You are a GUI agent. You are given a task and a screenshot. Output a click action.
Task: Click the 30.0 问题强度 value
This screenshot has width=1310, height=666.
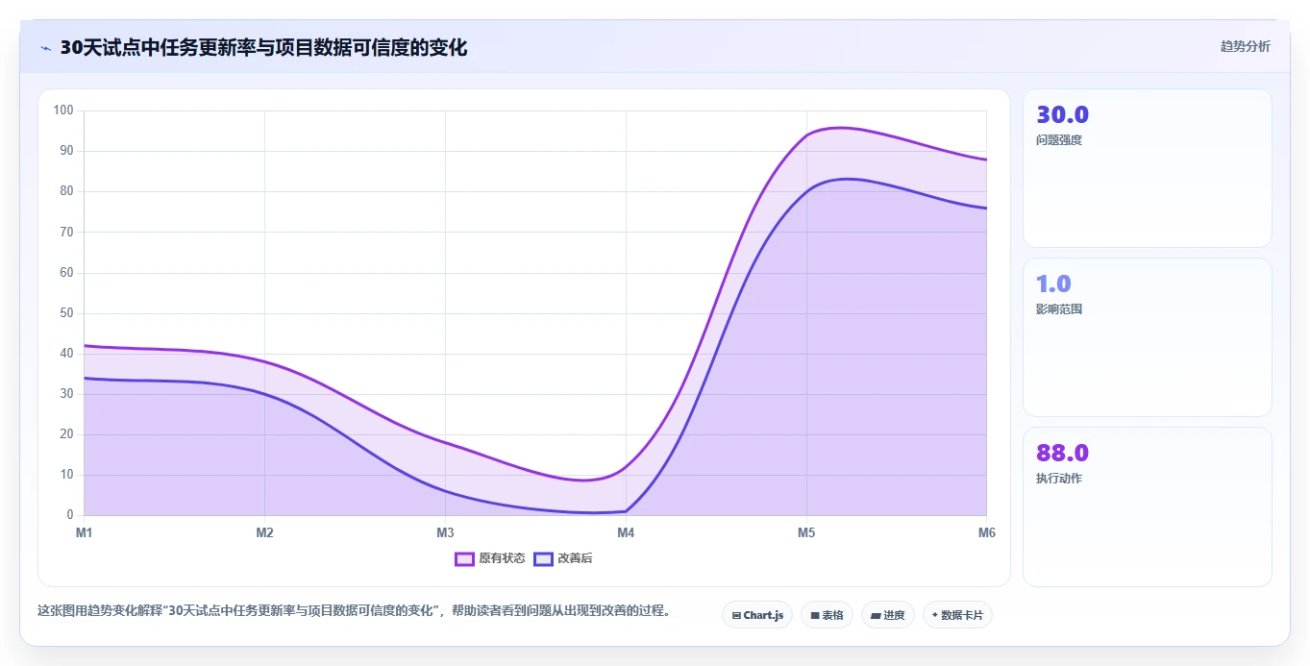pos(1062,115)
